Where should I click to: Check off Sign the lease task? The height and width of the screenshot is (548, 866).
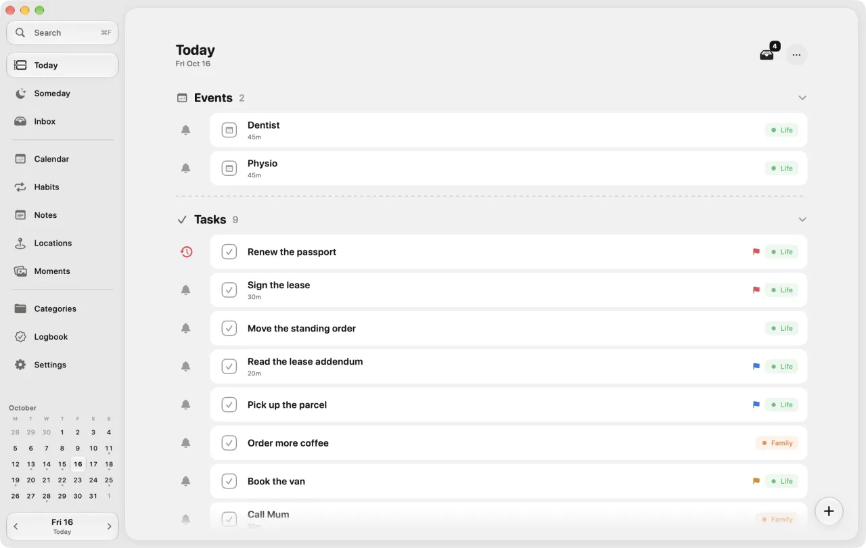click(x=229, y=290)
